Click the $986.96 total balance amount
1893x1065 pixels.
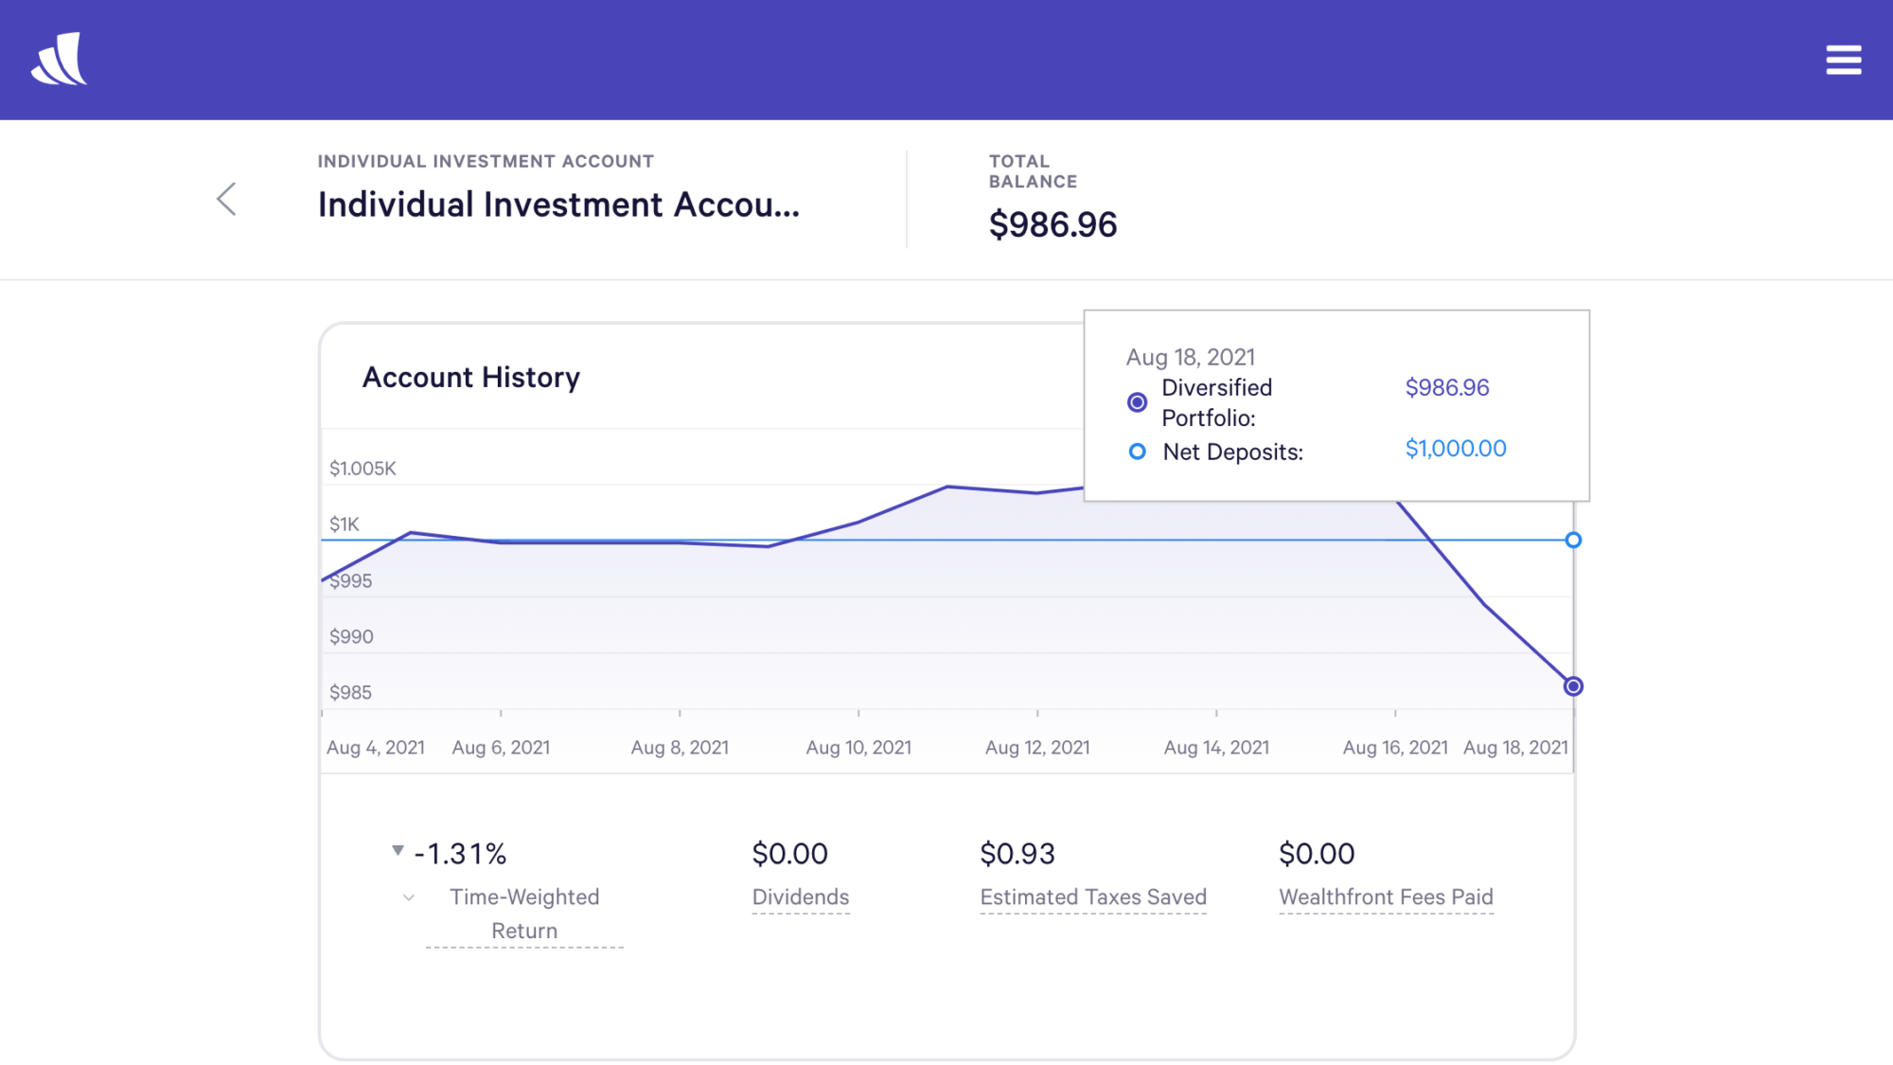[1053, 224]
